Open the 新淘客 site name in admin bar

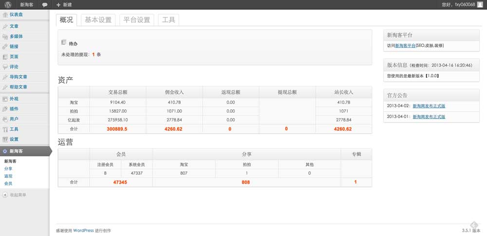click(27, 5)
